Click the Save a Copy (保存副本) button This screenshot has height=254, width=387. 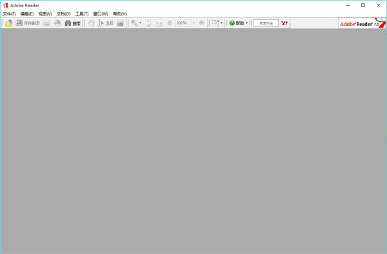[28, 23]
